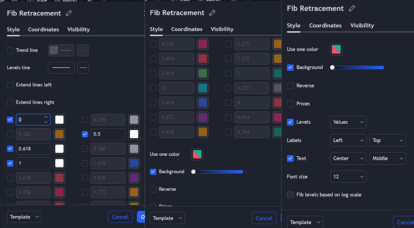Screen dimensions: 414x228
Task: Open Levels line style picker
Action: (61, 68)
